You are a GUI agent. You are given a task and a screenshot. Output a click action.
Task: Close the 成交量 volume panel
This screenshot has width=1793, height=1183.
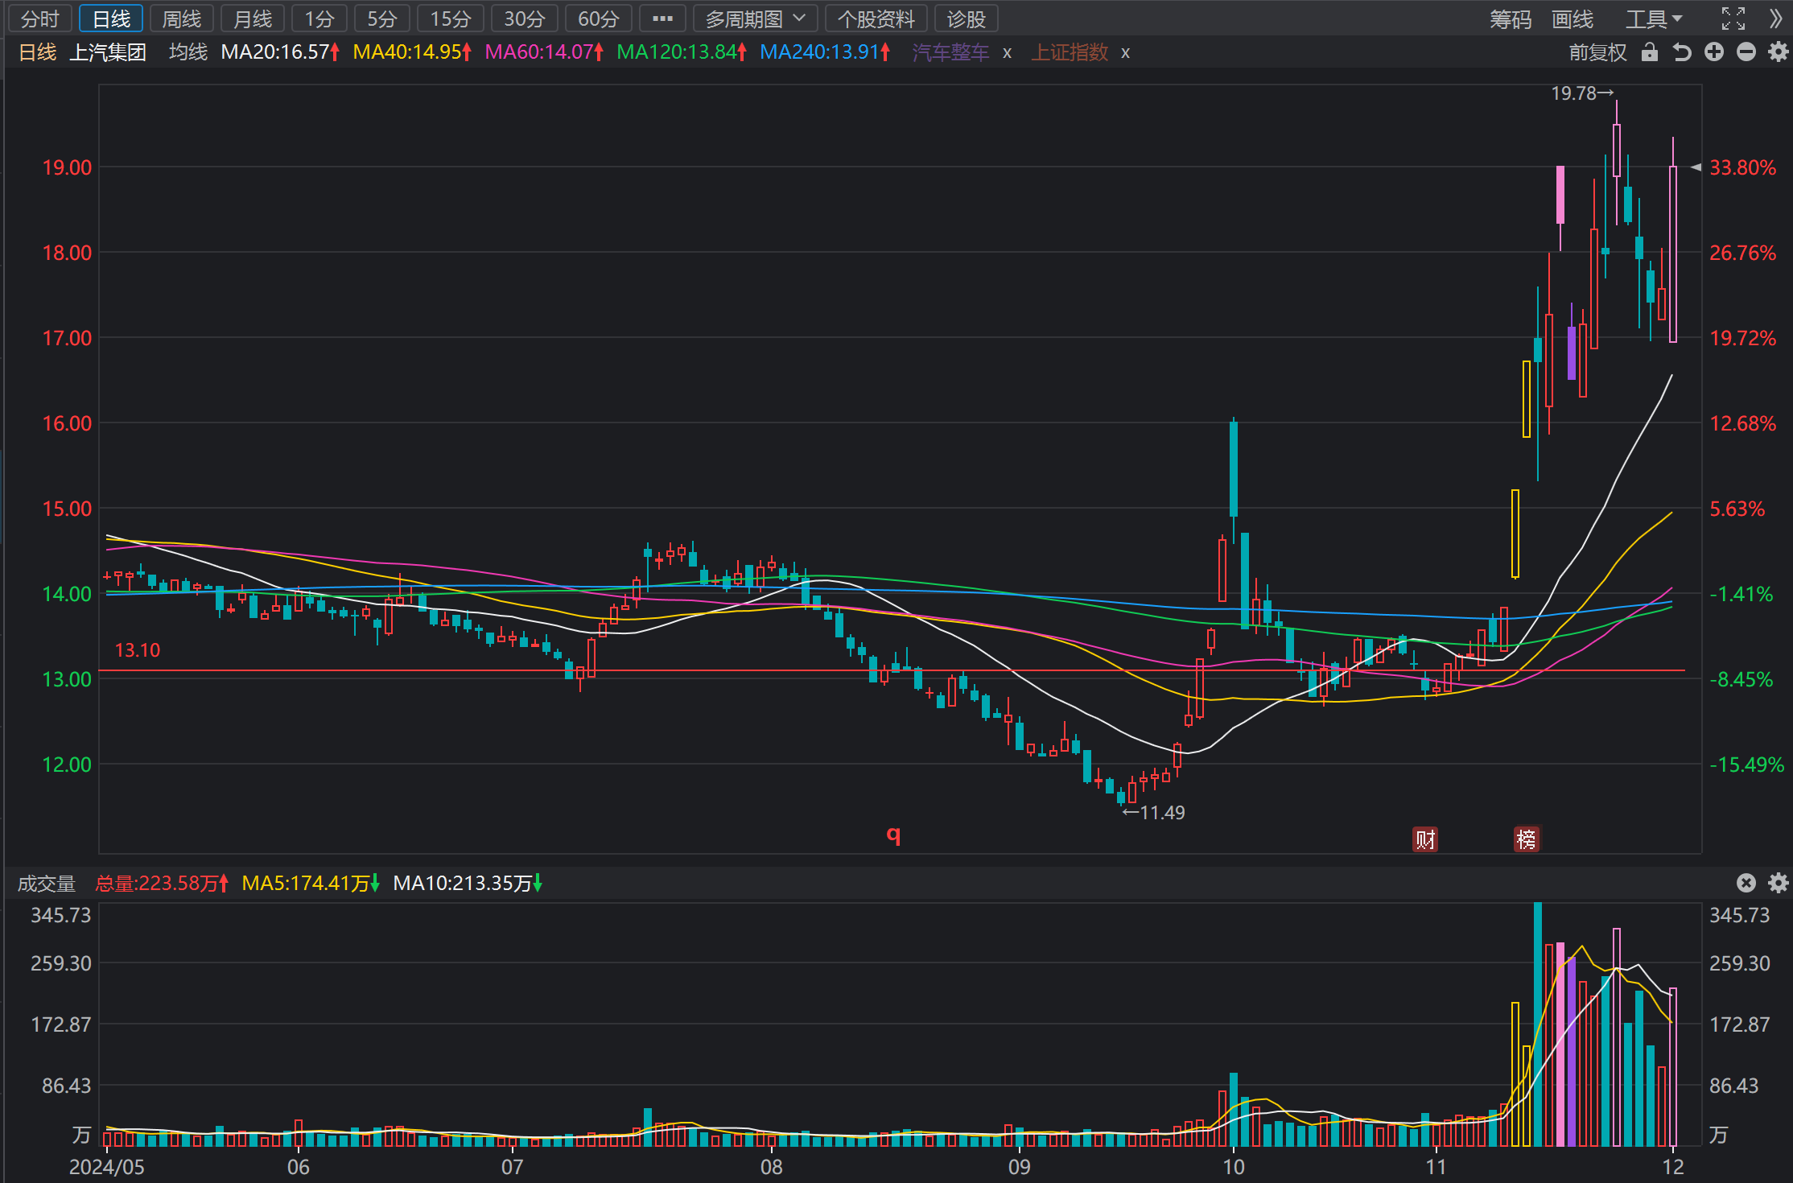coord(1746,883)
